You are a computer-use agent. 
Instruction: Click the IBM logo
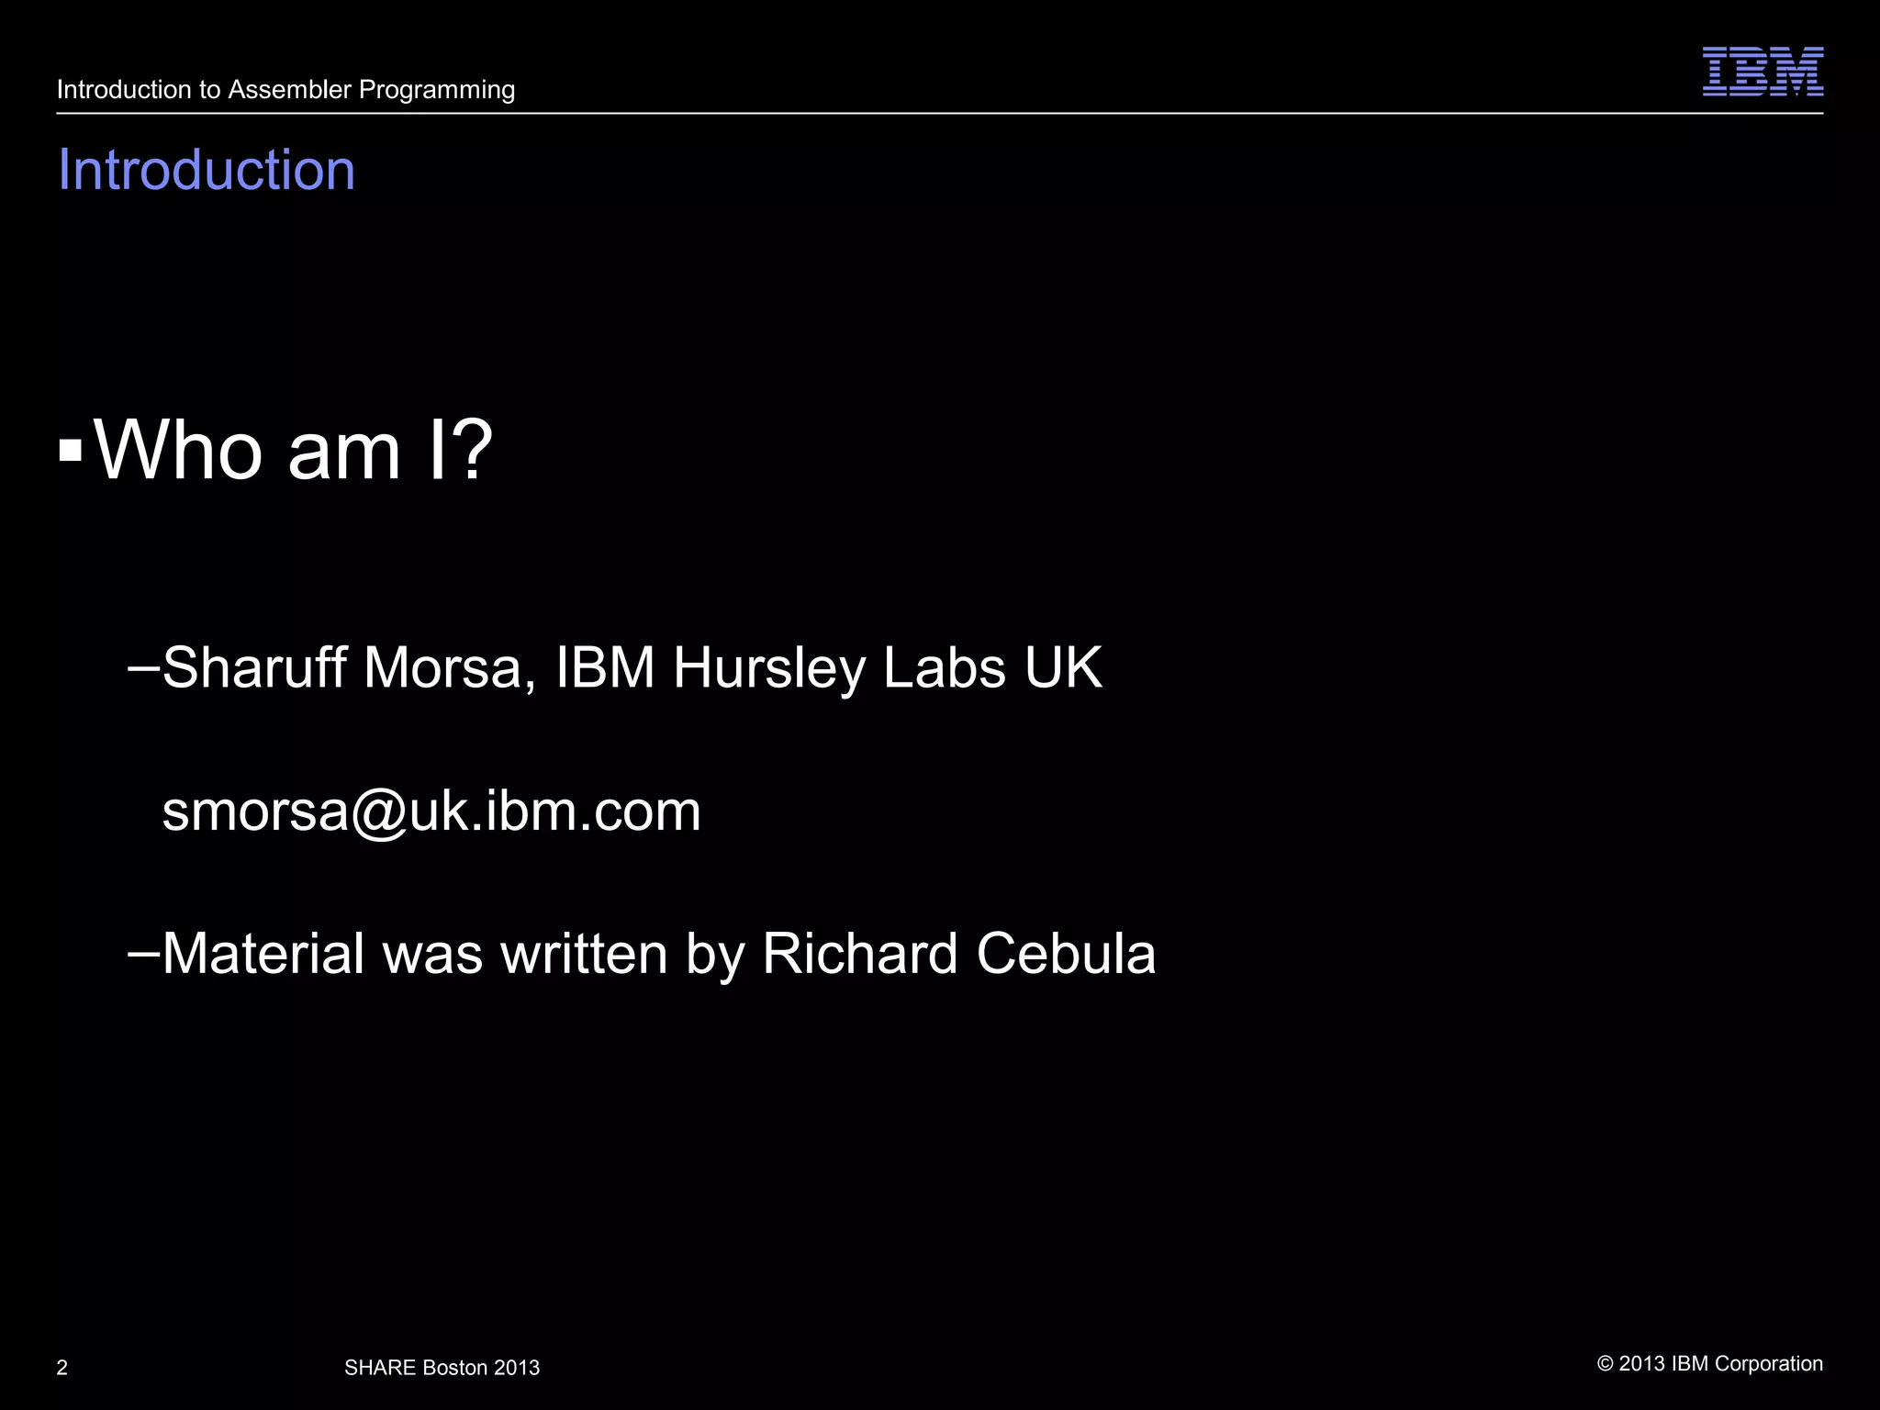(x=1762, y=72)
